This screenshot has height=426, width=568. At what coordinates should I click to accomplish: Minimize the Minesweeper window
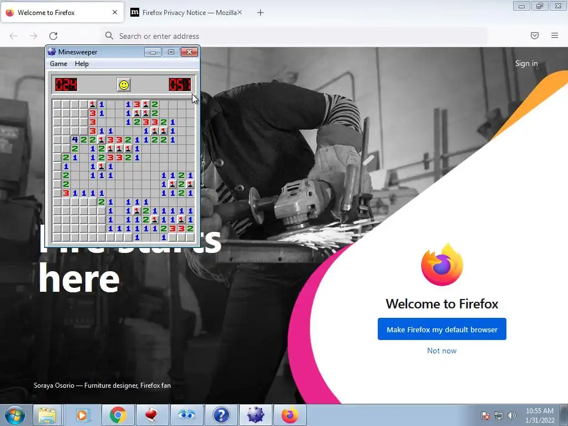153,52
